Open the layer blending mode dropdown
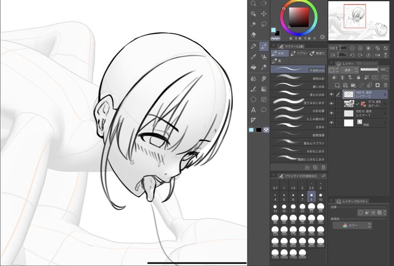394x266 pixels. pyautogui.click(x=349, y=70)
